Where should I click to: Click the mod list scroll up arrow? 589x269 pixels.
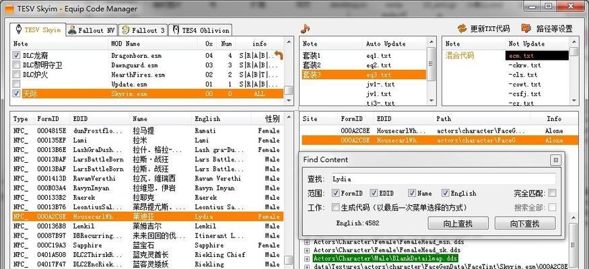pyautogui.click(x=289, y=42)
